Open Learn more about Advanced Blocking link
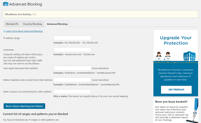The width and height of the screenshot is (201, 123). pyautogui.click(x=24, y=31)
